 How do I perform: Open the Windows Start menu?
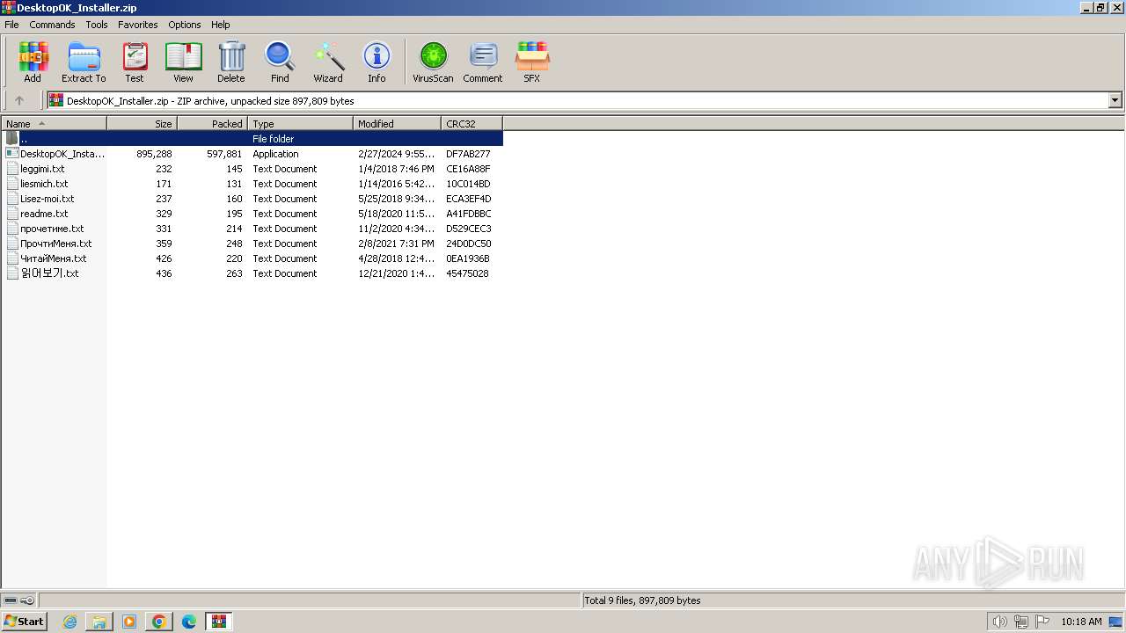pos(24,622)
